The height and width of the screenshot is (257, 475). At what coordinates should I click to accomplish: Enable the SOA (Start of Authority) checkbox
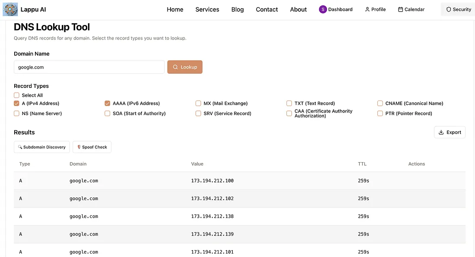[x=107, y=113]
